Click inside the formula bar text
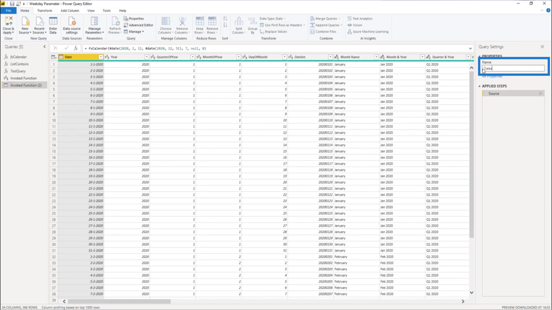The height and width of the screenshot is (310, 552). click(145, 49)
